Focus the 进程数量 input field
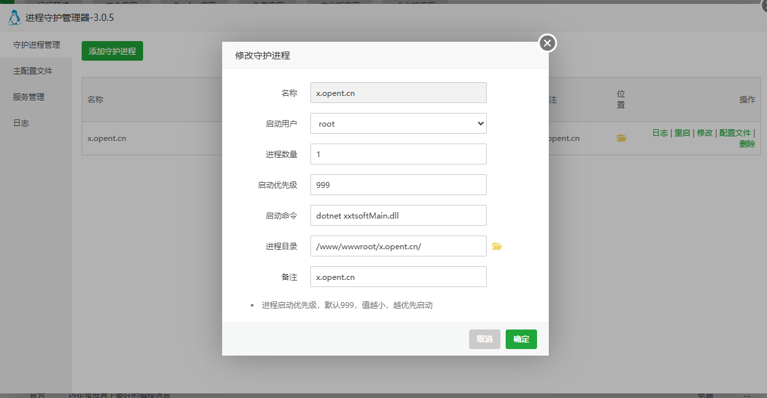The height and width of the screenshot is (398, 767). click(398, 154)
